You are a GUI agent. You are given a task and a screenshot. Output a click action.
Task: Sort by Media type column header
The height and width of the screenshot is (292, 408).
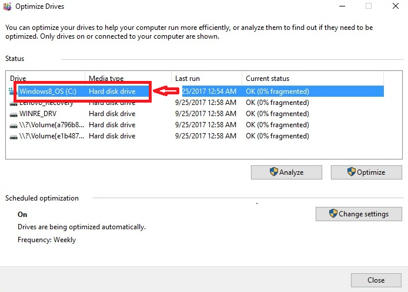coord(128,79)
